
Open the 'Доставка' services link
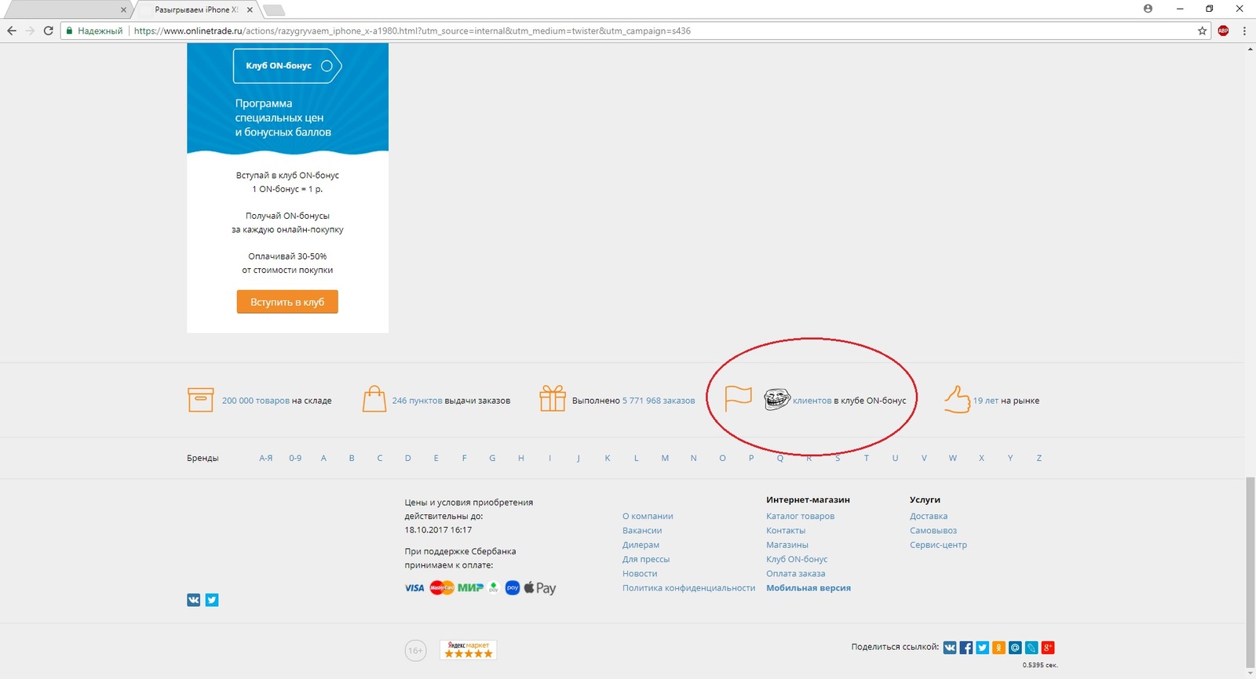pos(928,516)
